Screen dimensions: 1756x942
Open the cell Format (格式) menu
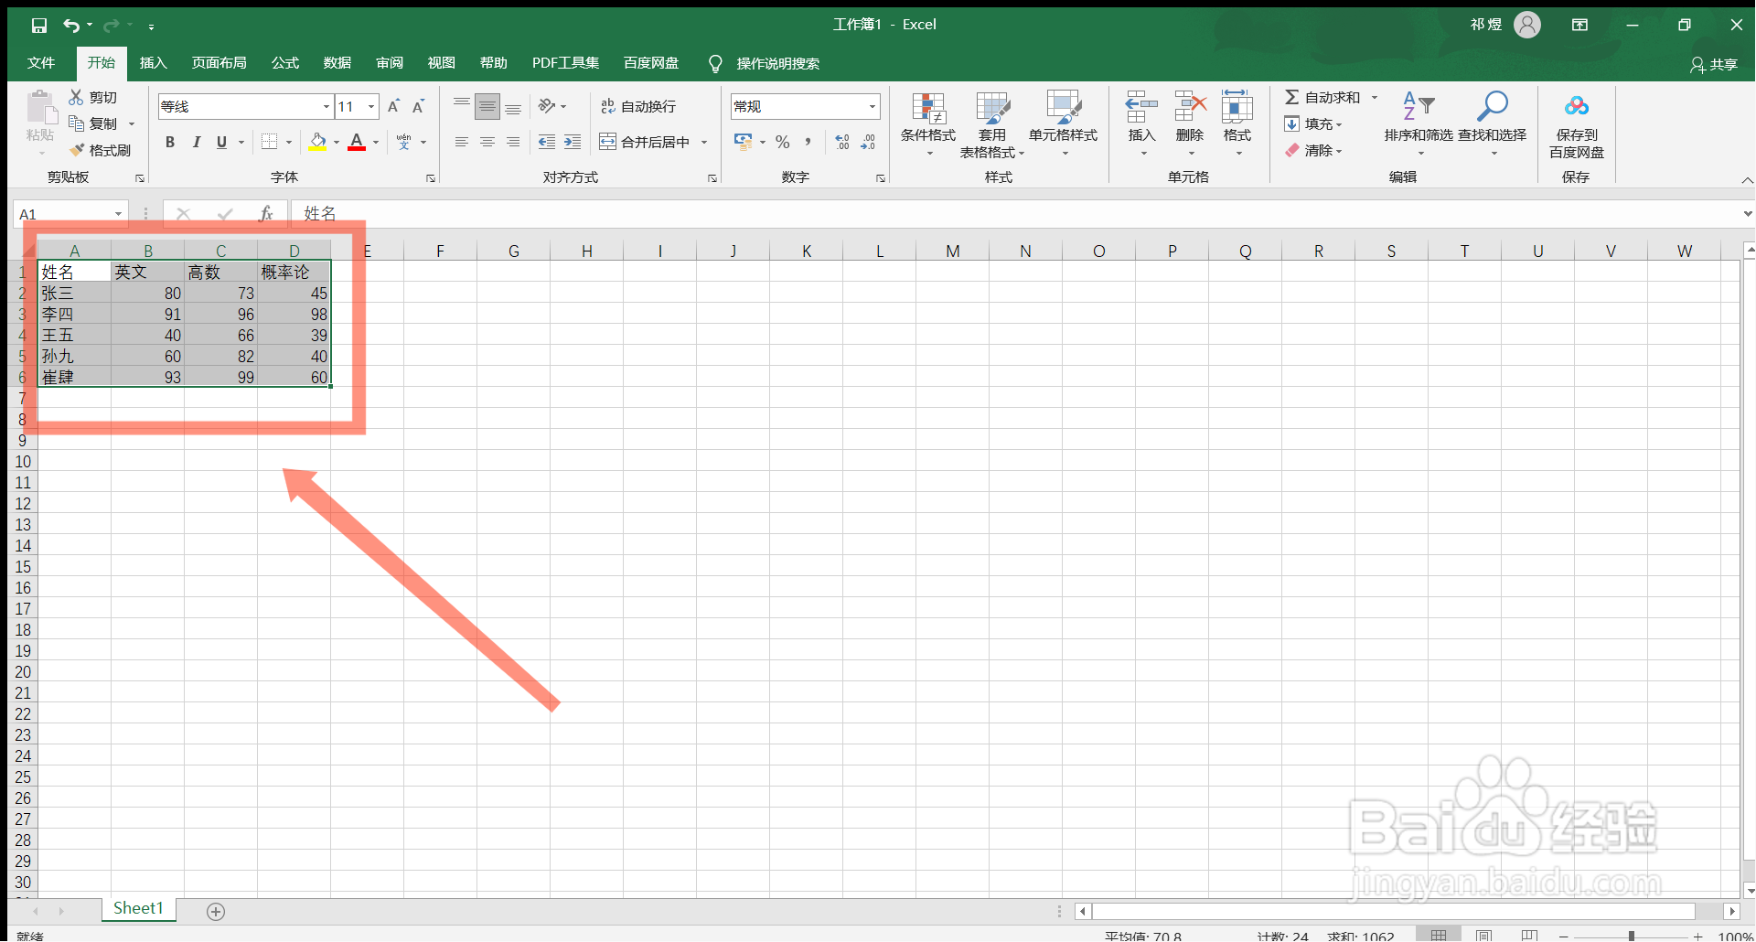click(1237, 124)
